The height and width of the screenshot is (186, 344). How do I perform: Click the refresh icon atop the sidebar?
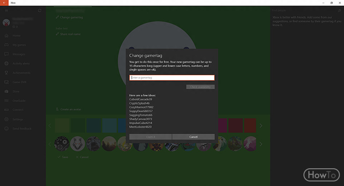(x=40, y=10)
